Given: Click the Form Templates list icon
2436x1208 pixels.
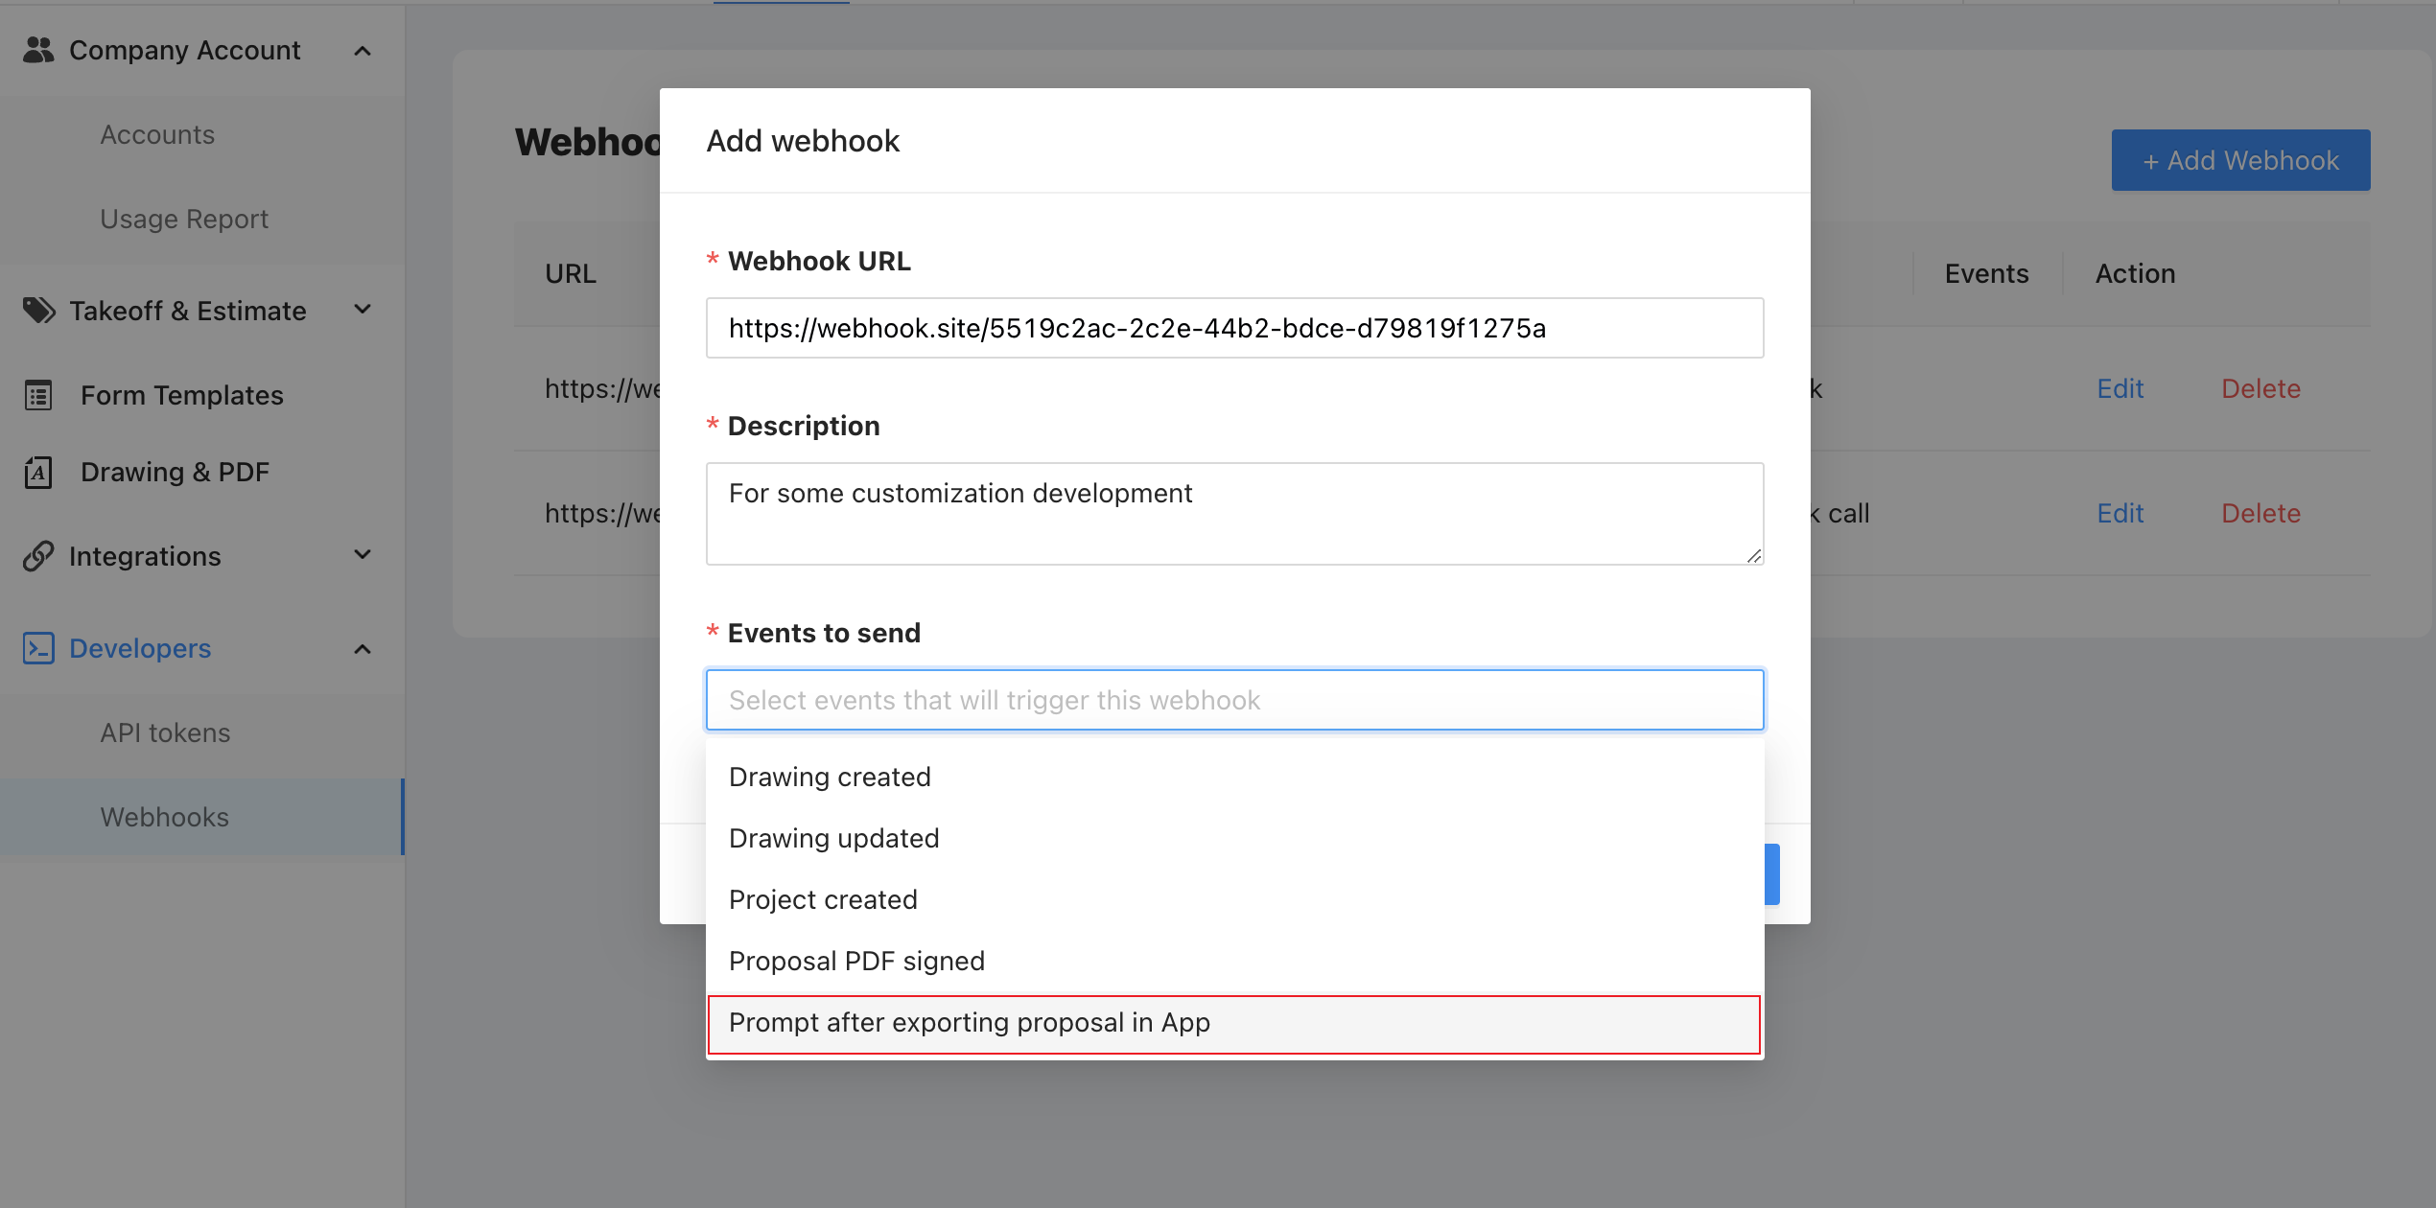Looking at the screenshot, I should [x=38, y=395].
